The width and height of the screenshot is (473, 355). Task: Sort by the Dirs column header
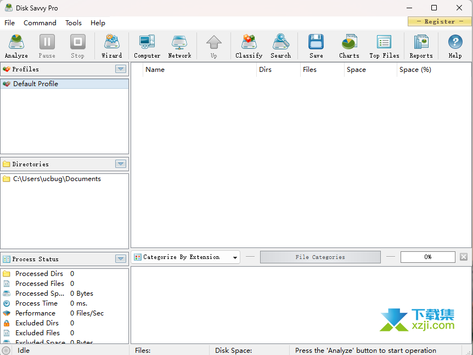click(278, 70)
